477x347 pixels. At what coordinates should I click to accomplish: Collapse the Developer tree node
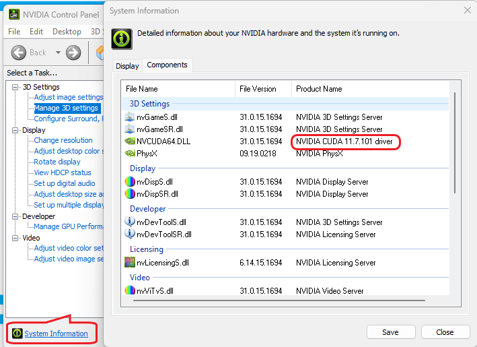(x=16, y=216)
